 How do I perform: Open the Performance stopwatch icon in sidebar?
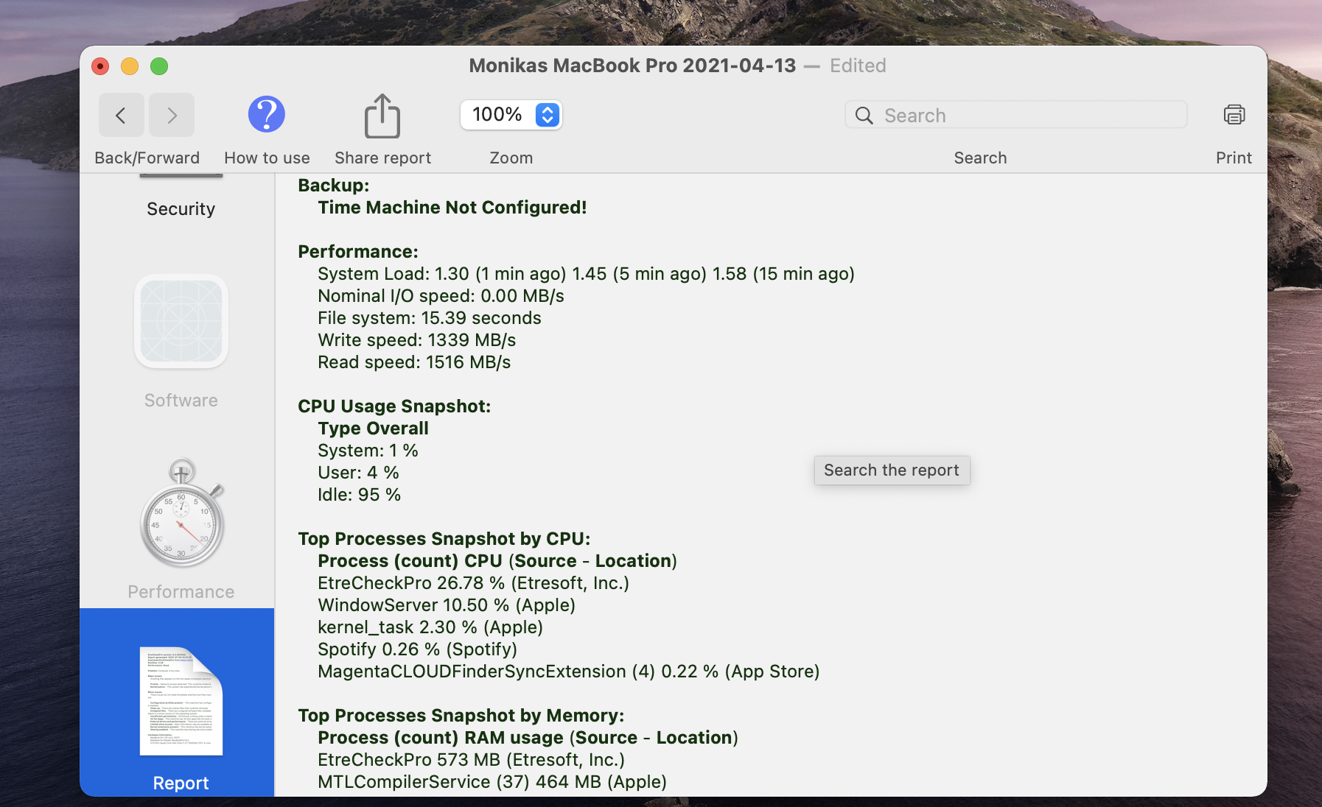181,512
